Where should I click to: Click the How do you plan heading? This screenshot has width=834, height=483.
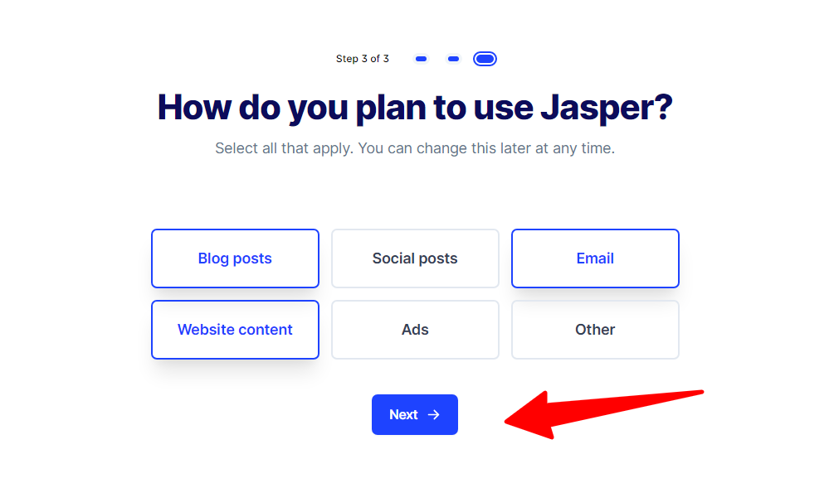coord(415,107)
